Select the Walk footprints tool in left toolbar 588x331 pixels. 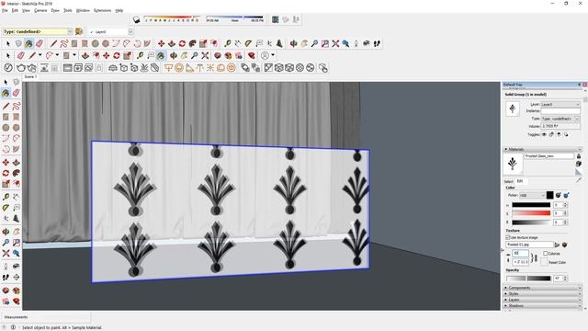(6, 278)
